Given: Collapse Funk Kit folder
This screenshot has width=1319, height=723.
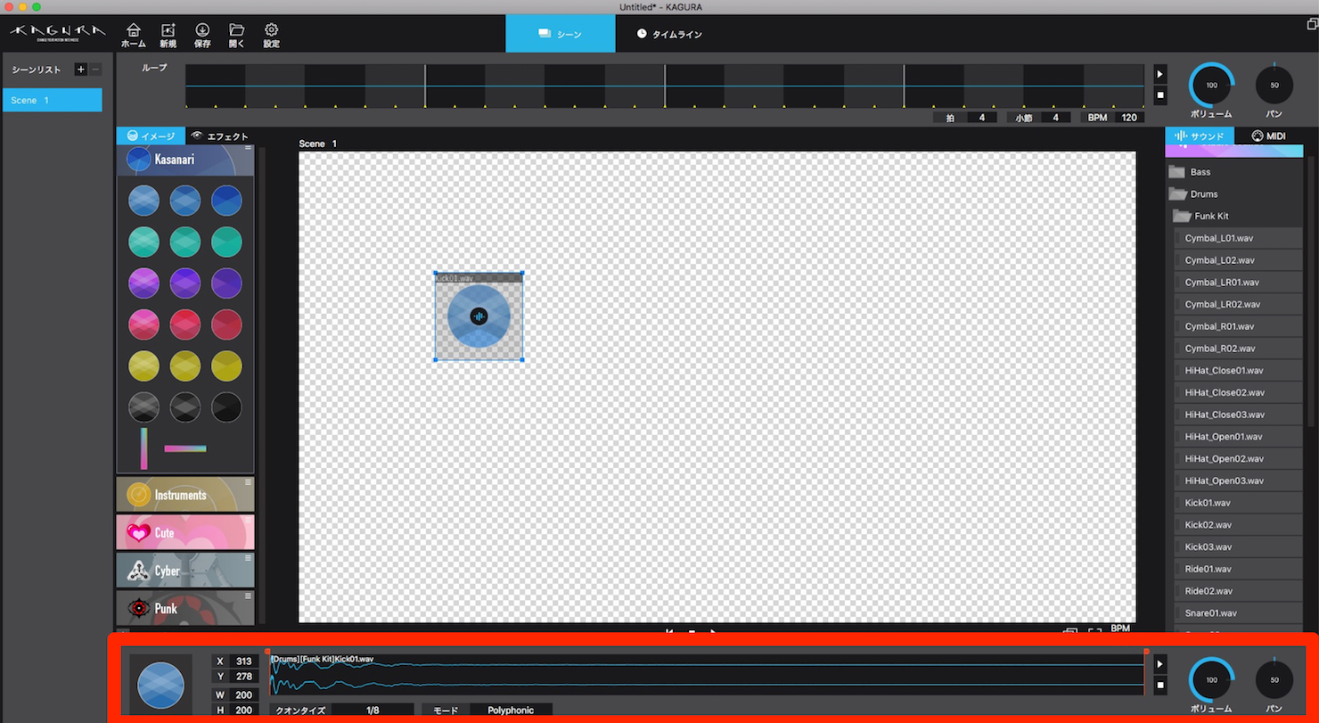Looking at the screenshot, I should (x=1234, y=216).
